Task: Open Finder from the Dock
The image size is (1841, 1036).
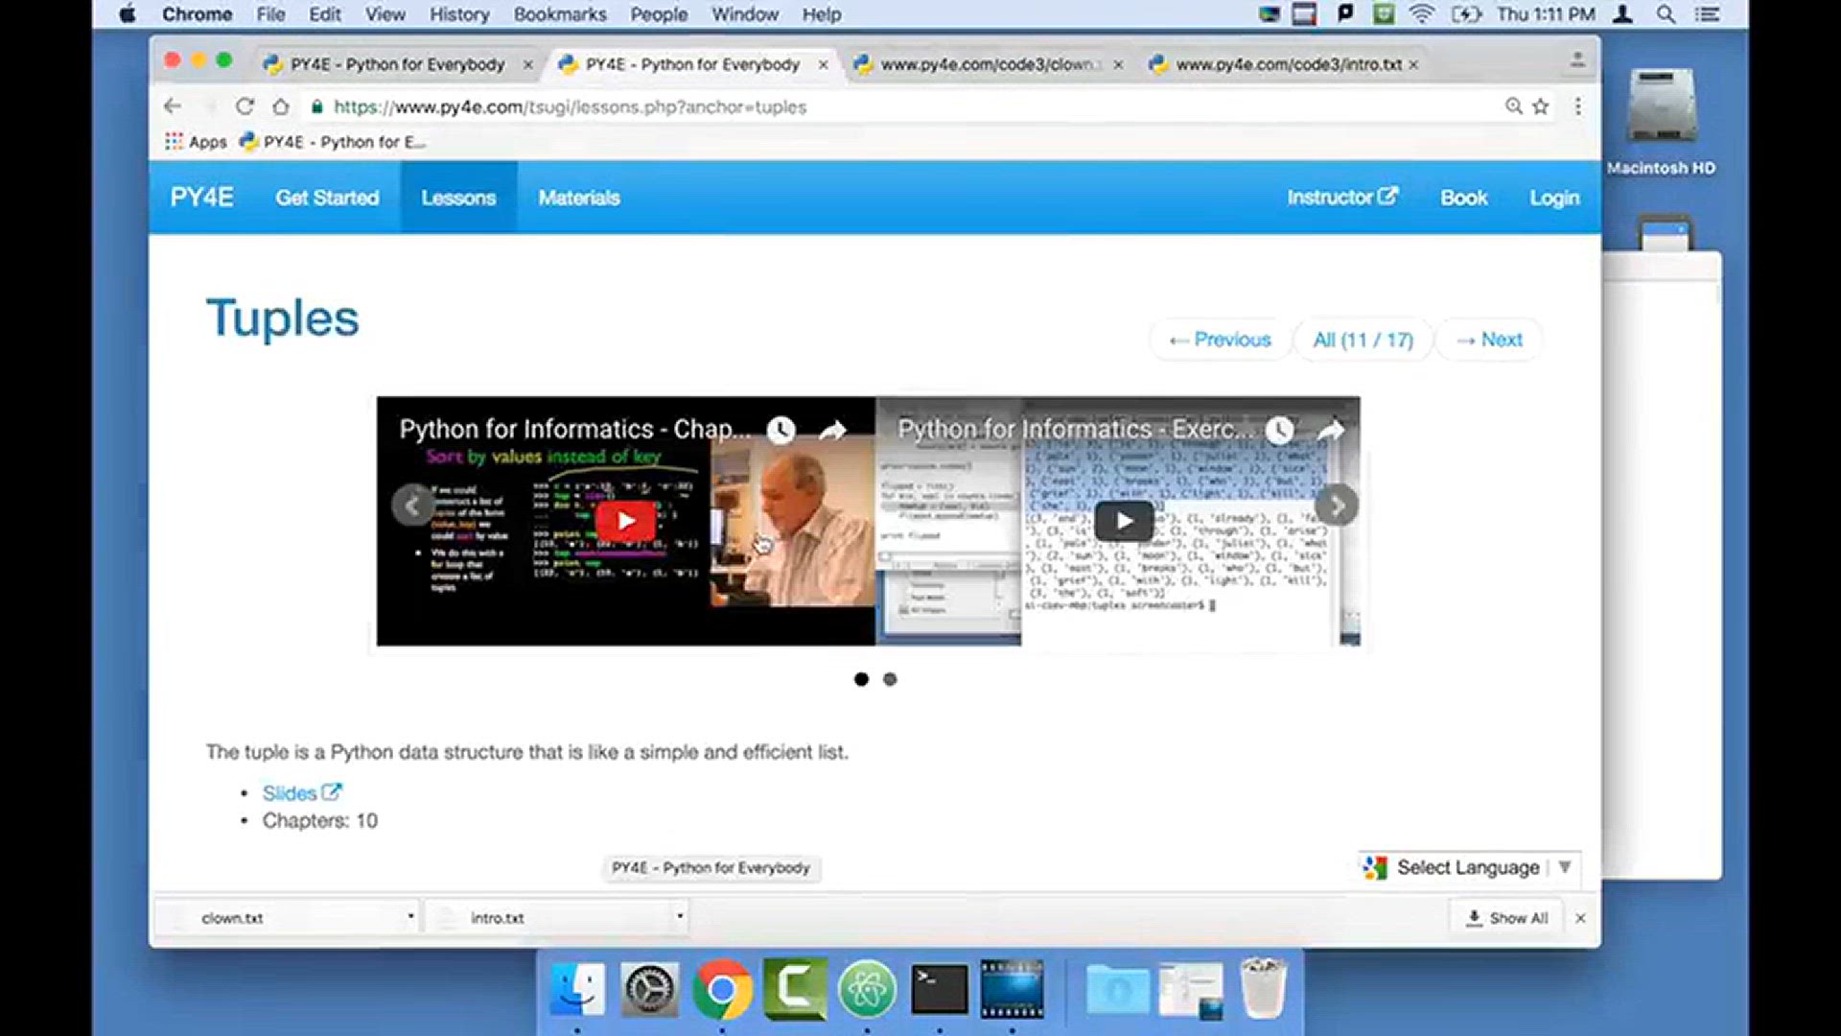Action: coord(577,989)
